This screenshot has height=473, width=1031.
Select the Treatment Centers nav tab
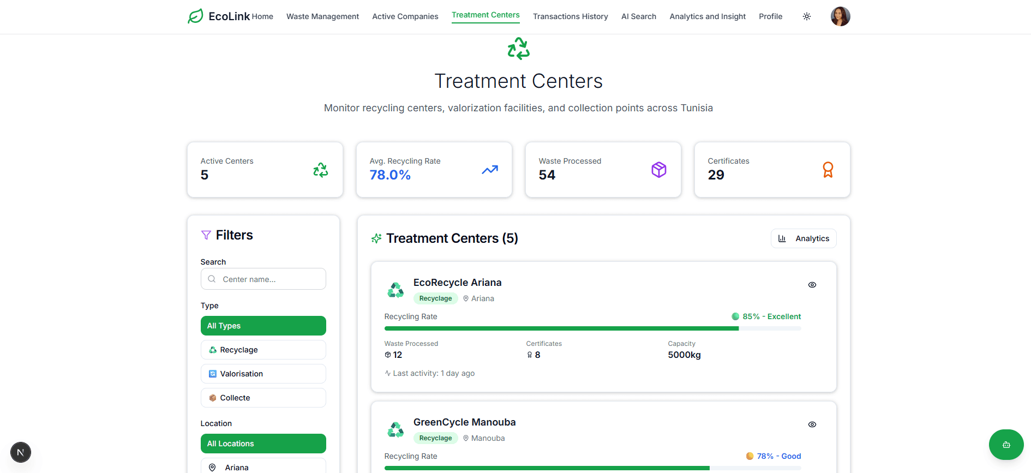[x=485, y=15]
